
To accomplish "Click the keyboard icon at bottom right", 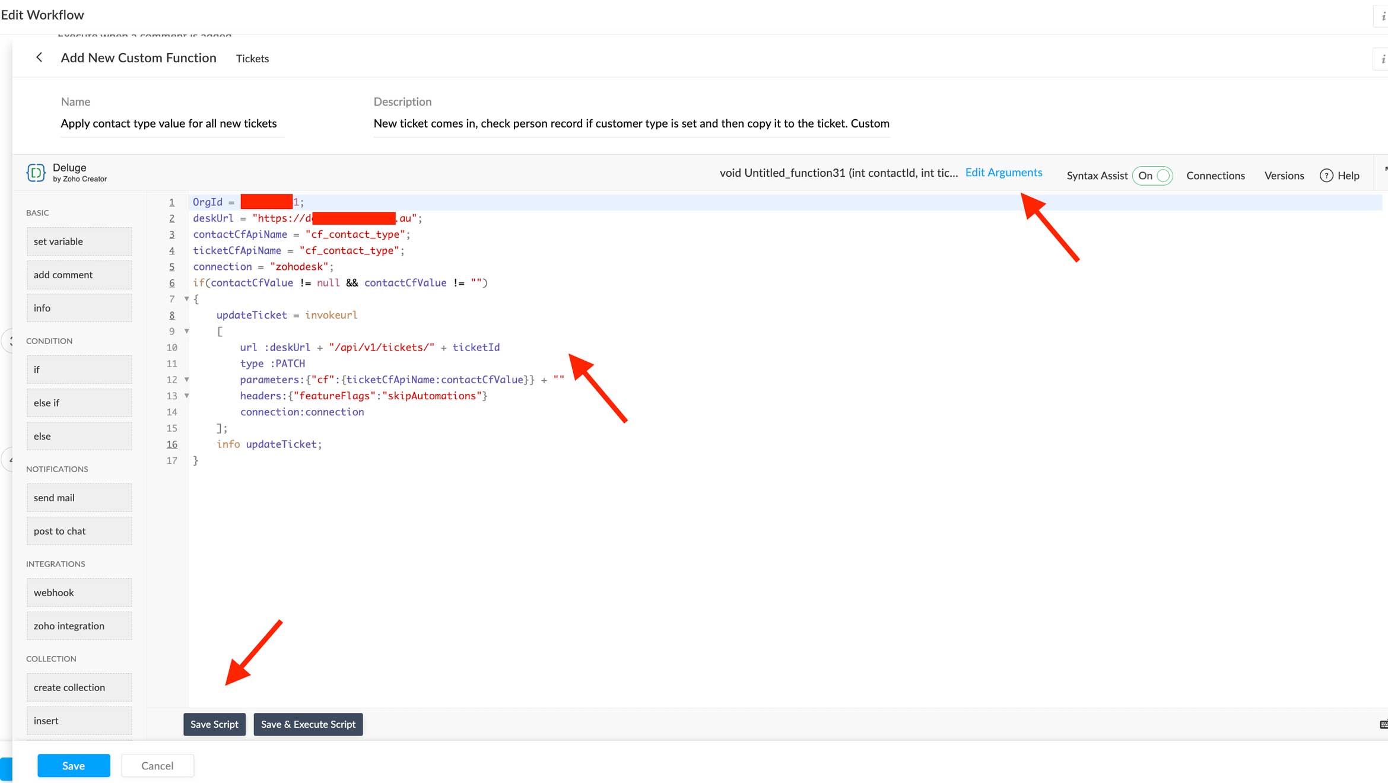I will 1383,724.
